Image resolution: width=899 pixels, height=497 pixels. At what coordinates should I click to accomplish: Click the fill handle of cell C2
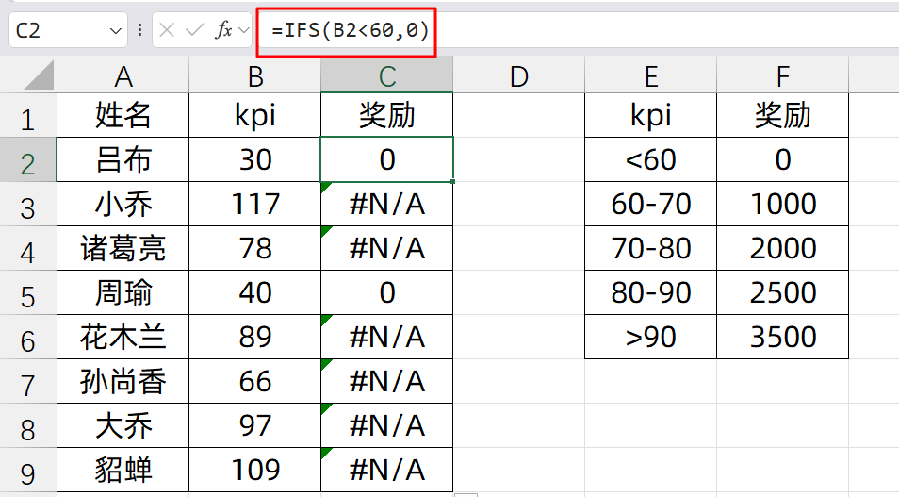[453, 181]
